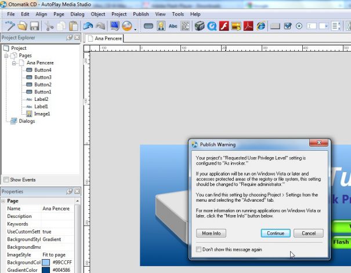Insert a new Button object from toolbar
The height and width of the screenshot is (273, 351).
tap(149, 26)
